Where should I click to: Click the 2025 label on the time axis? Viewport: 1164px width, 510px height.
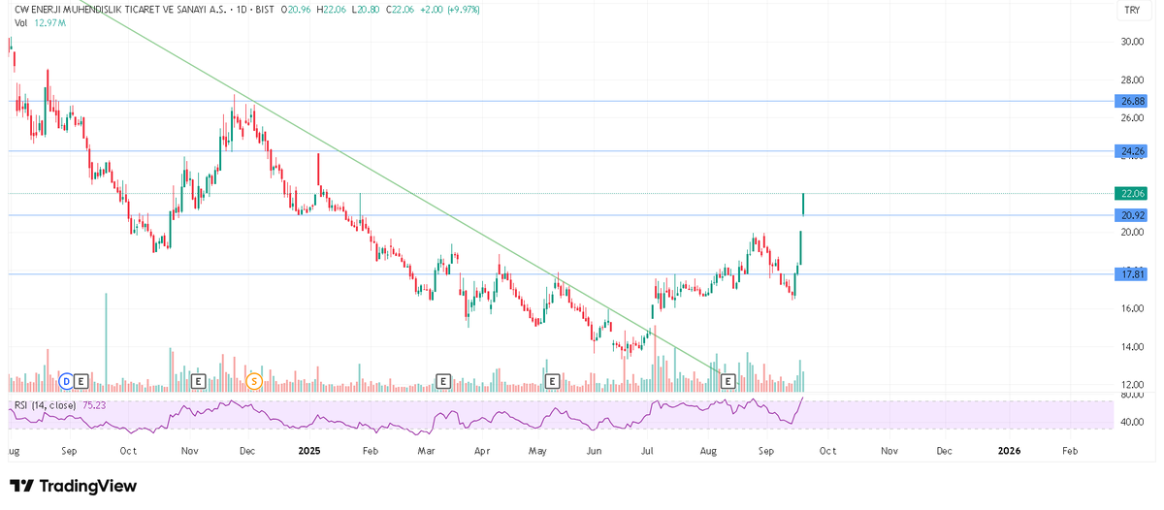309,451
